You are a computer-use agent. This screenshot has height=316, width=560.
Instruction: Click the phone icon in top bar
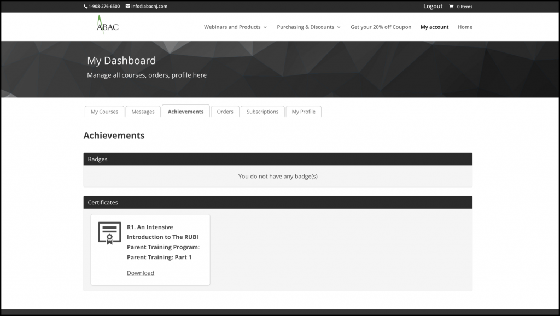pyautogui.click(x=85, y=7)
